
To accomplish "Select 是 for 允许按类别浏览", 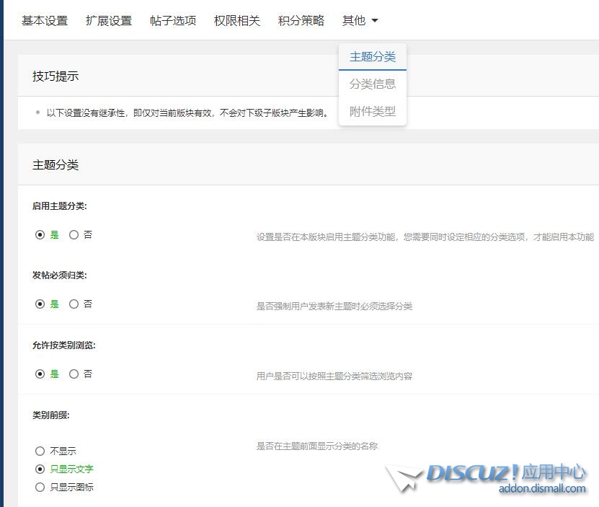I will [40, 374].
